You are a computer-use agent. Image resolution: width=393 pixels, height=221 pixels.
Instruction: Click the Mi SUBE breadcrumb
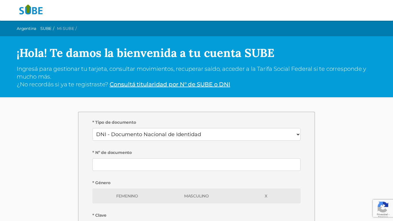coord(66,28)
